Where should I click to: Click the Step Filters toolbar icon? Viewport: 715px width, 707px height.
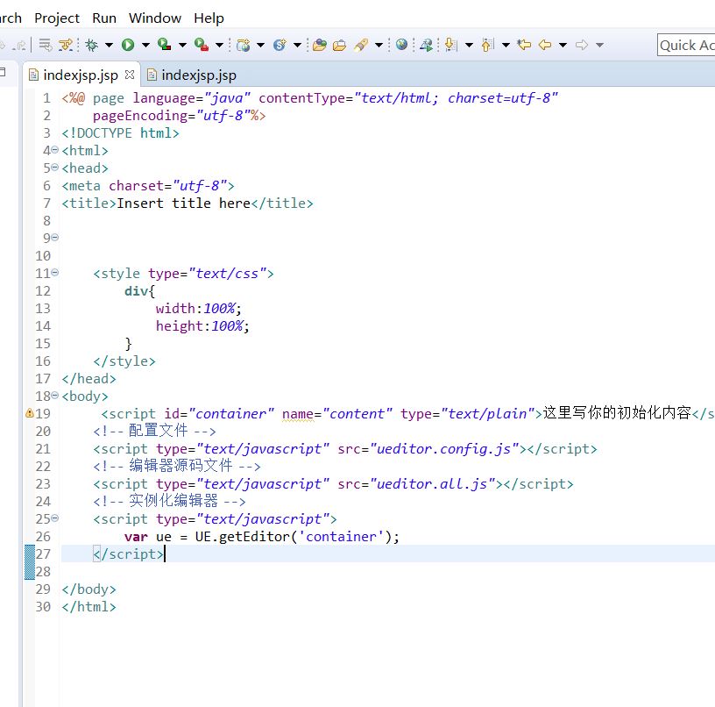click(x=66, y=45)
